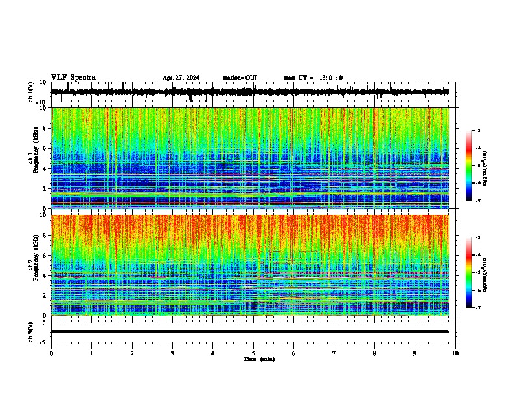Click the ch.1 voltage waveform trace

250,92
